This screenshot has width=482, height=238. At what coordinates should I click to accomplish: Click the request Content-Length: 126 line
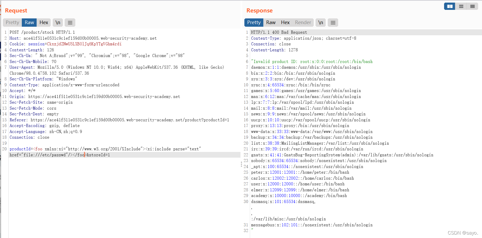(x=32, y=50)
